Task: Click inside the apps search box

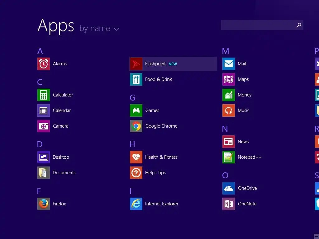Action: pos(262,25)
